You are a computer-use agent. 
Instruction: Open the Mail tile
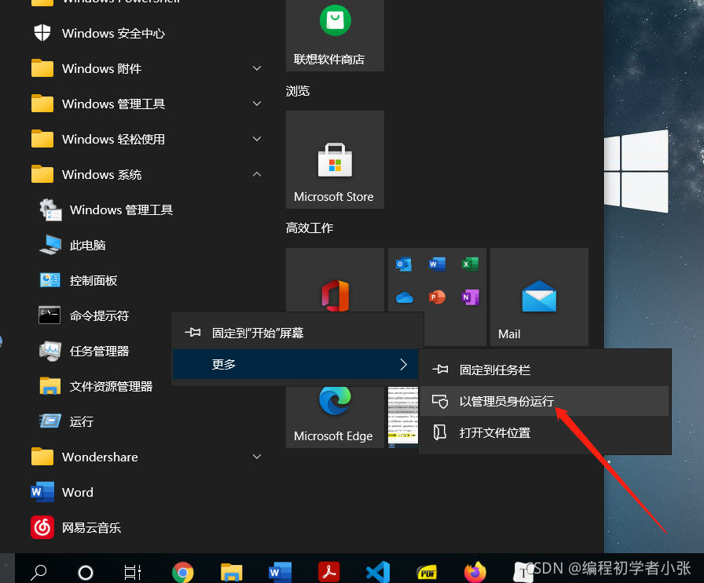(539, 297)
